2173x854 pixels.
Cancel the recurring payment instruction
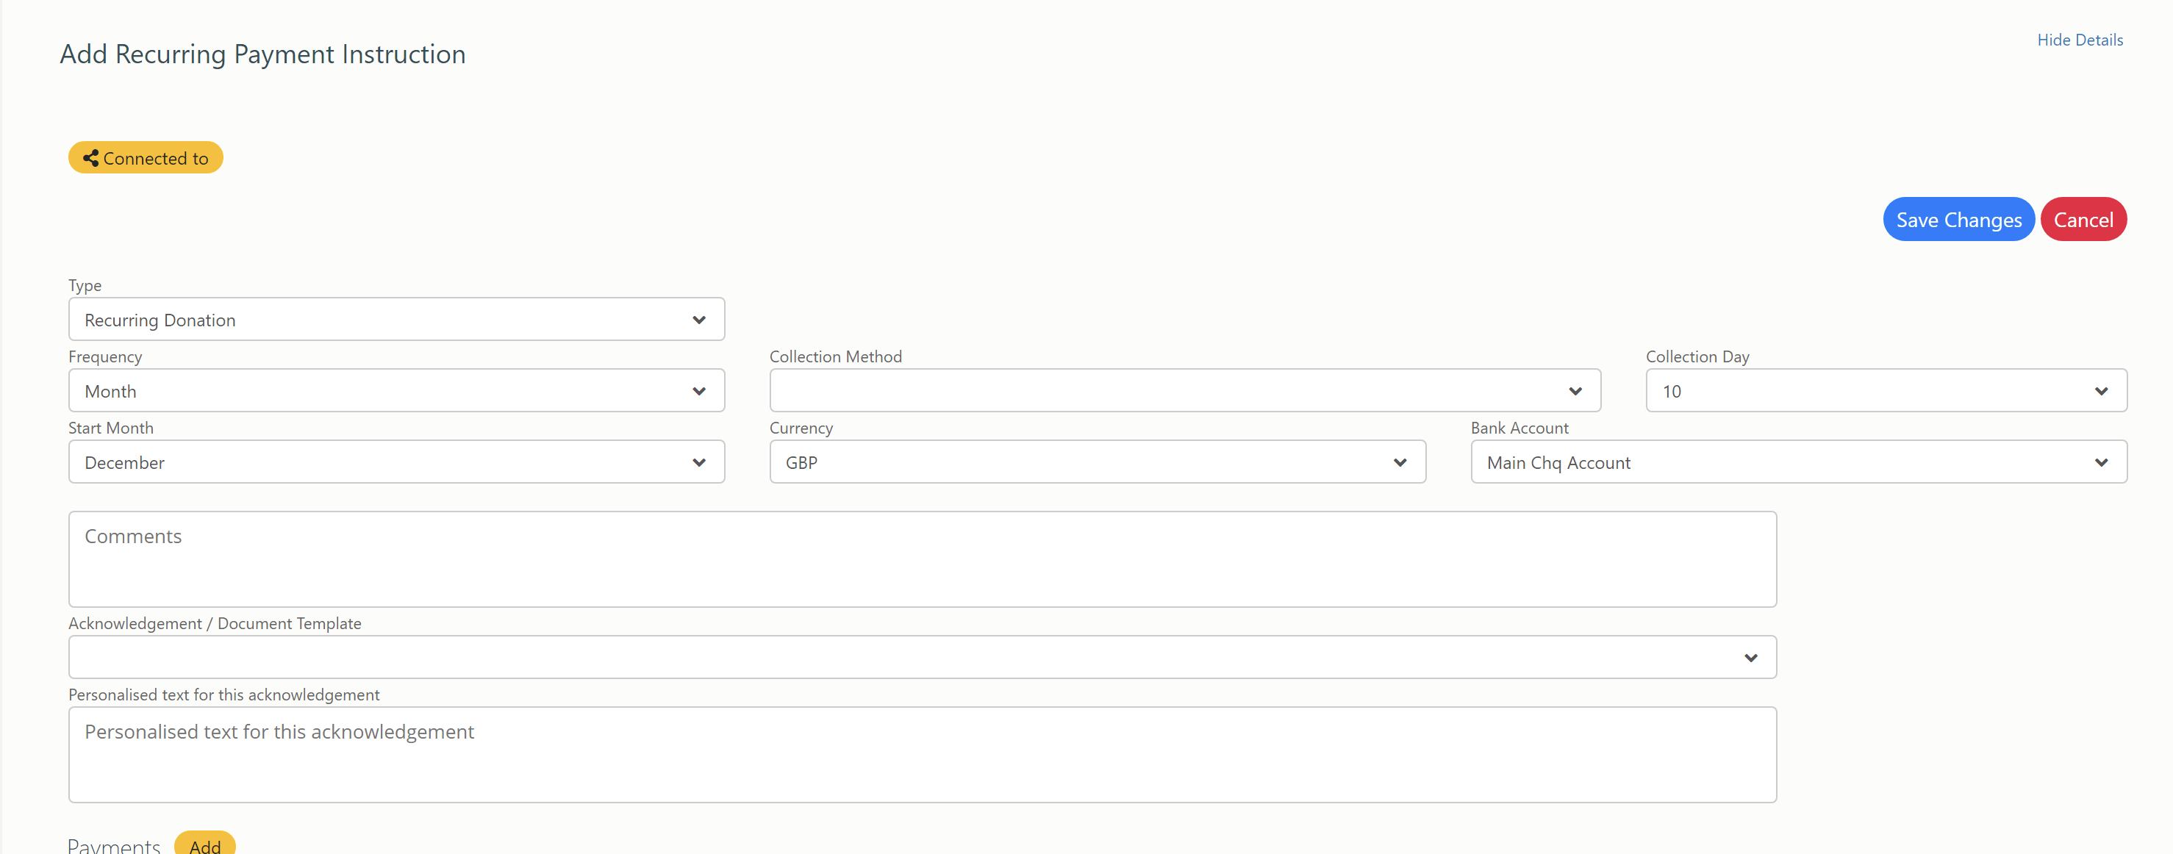point(2083,218)
